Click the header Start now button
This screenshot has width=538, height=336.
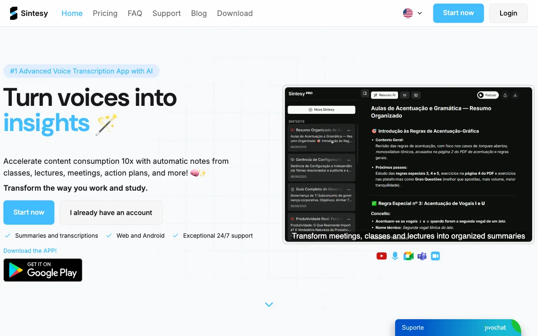coord(459,13)
